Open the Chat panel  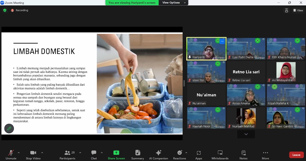pyautogui.click(x=94, y=155)
